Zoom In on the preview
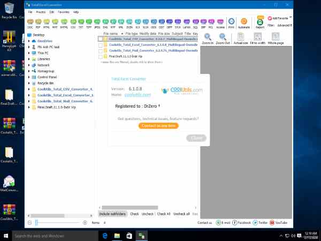 coord(208,39)
